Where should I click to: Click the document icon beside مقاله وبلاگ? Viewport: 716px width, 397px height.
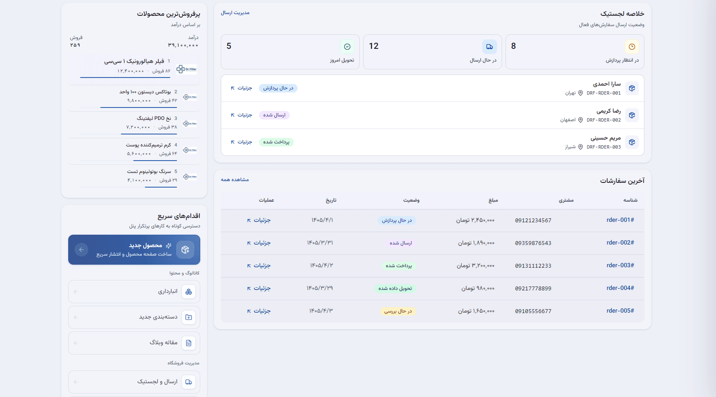point(189,343)
